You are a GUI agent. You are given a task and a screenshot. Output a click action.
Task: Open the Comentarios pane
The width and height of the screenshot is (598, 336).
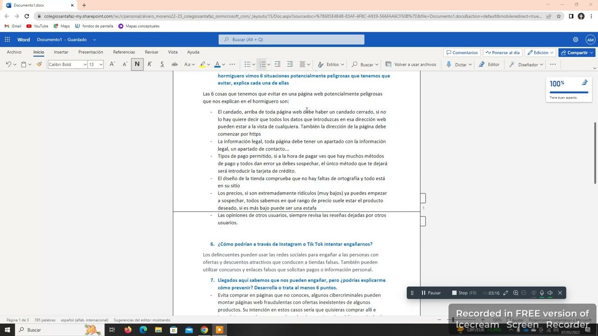tap(462, 53)
